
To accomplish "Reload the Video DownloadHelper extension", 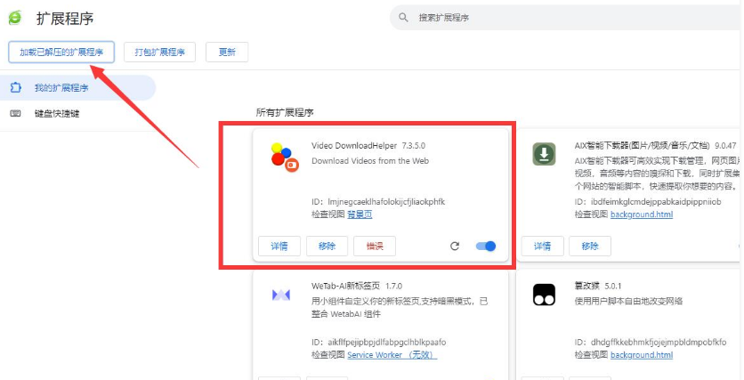I will point(455,247).
